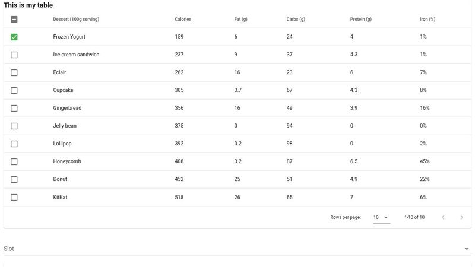This screenshot has height=267, width=475.
Task: Uncheck the Frozen Yogurt row checkbox
Action: coord(14,37)
